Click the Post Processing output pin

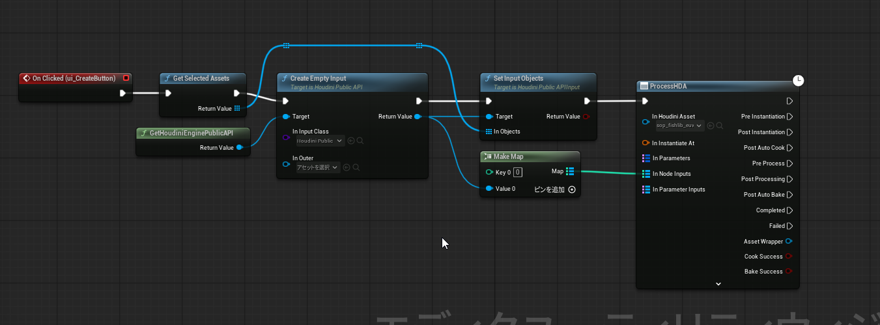[x=789, y=179]
